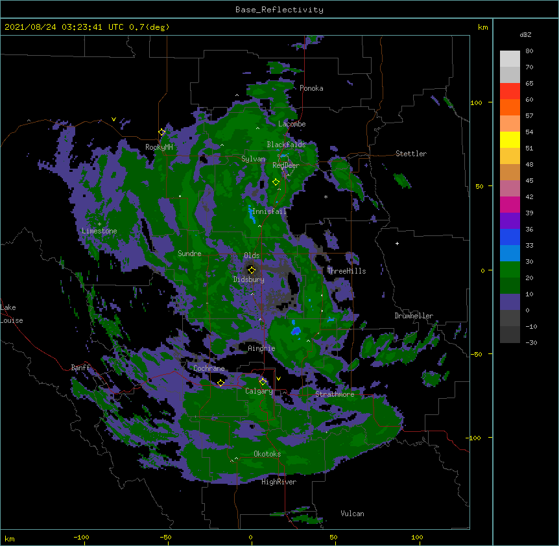
Task: Click the -100 tick on the bottom axis
Action: 81,538
